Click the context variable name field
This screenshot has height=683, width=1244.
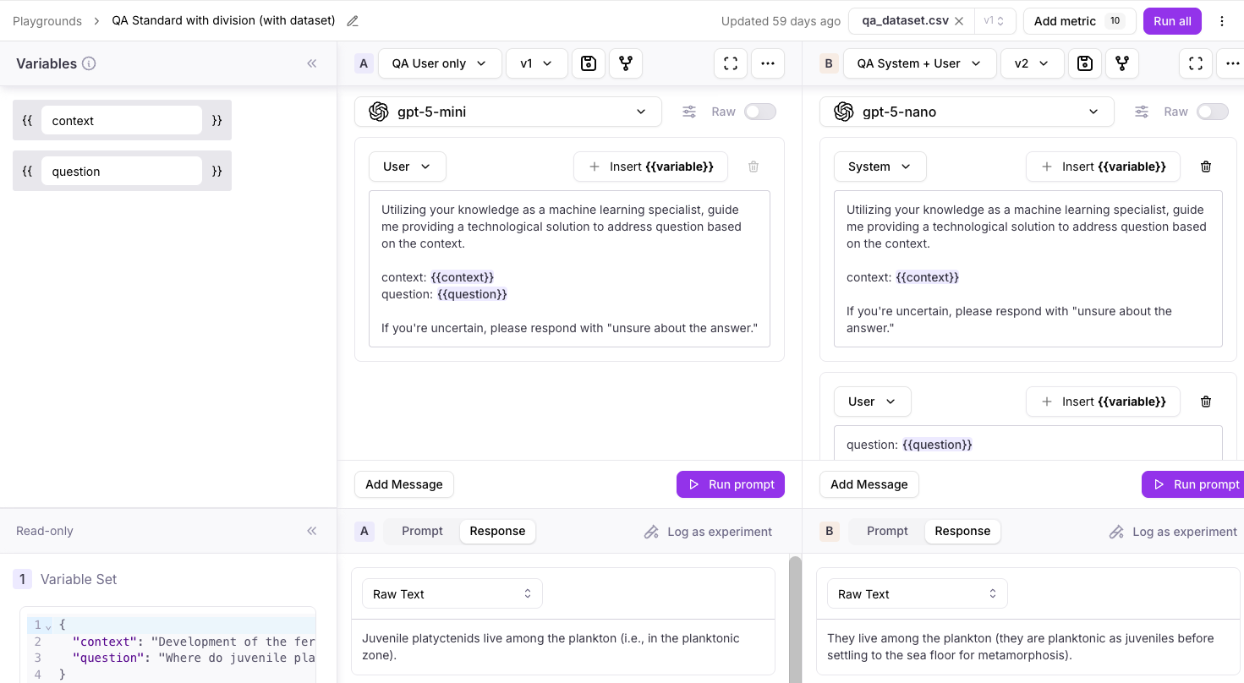pos(122,120)
